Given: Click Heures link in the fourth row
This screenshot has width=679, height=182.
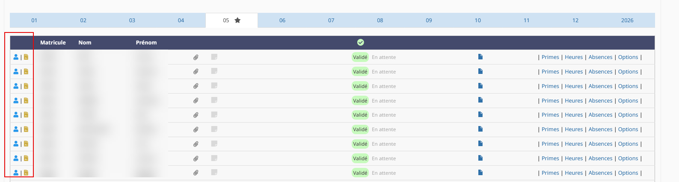Looking at the screenshot, I should (x=574, y=101).
